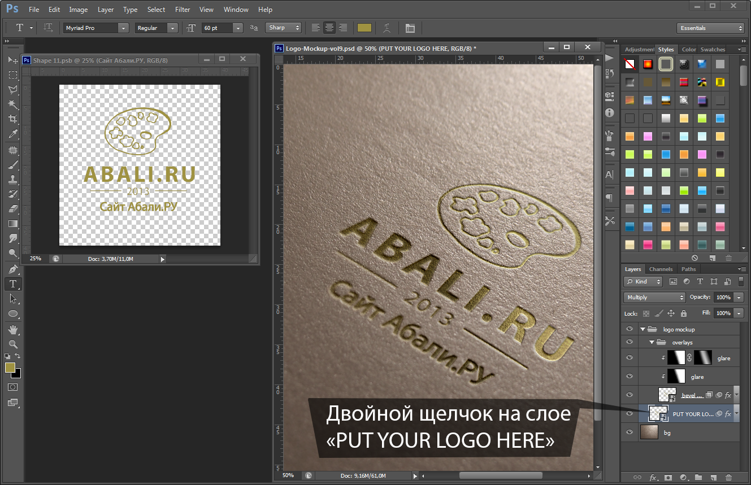Create a new layer in Layers panel
This screenshot has height=485, width=751.
tap(713, 478)
